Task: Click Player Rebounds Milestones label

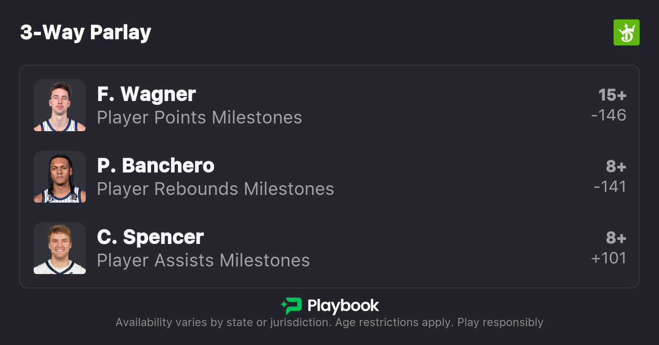Action: point(215,189)
